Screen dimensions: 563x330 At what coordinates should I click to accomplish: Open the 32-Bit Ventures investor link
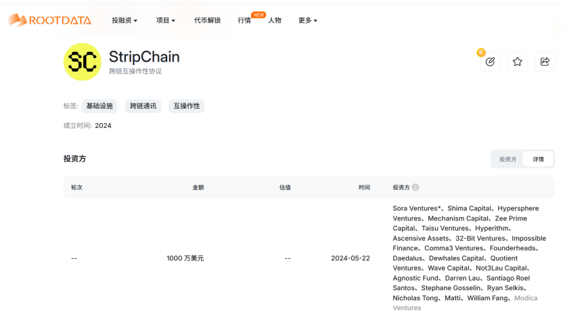480,238
